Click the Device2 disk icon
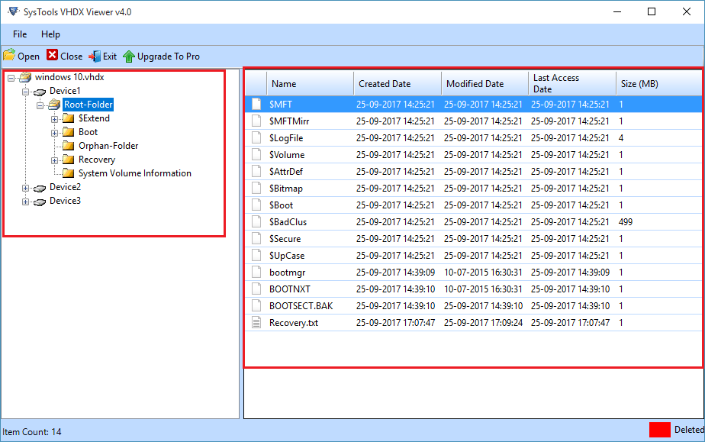Viewport: 705px width, 442px height. 40,188
